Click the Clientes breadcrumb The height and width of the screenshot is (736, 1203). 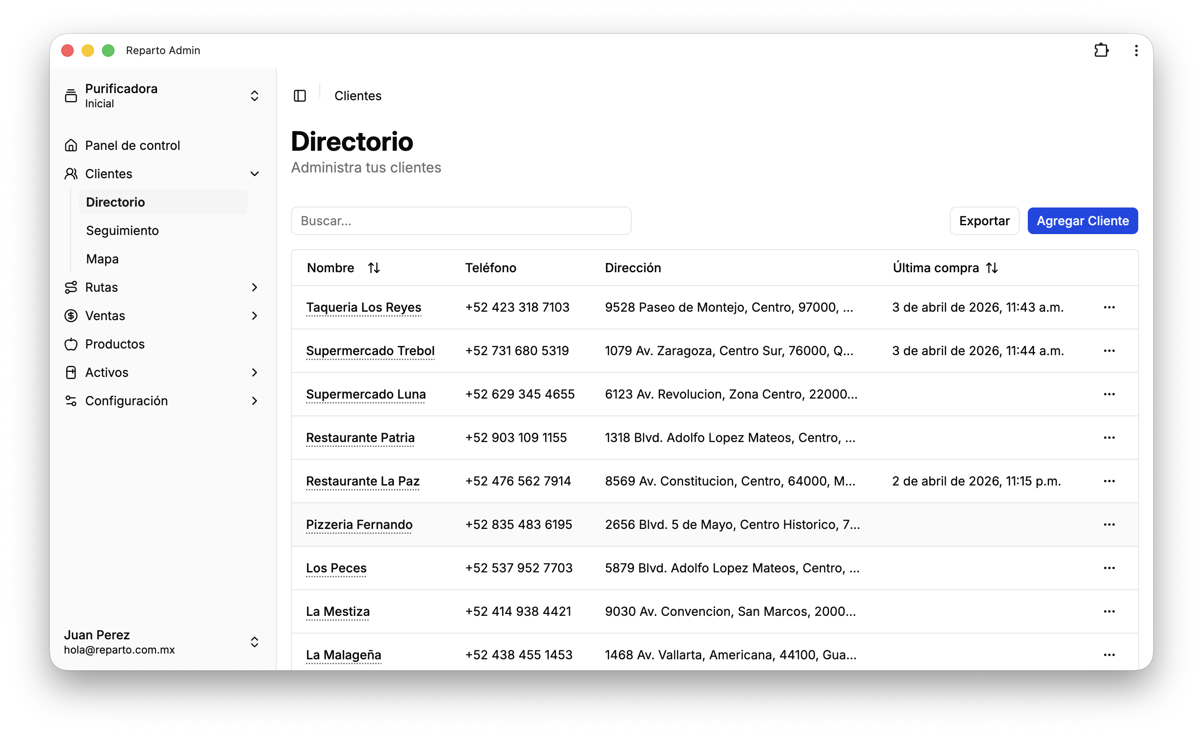point(358,96)
